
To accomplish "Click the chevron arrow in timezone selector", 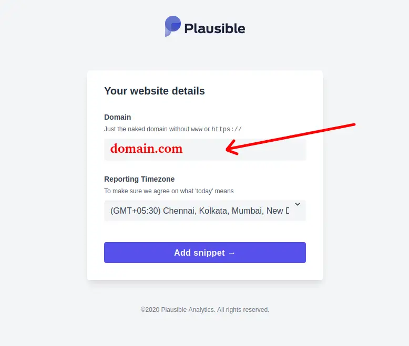I will (x=298, y=204).
